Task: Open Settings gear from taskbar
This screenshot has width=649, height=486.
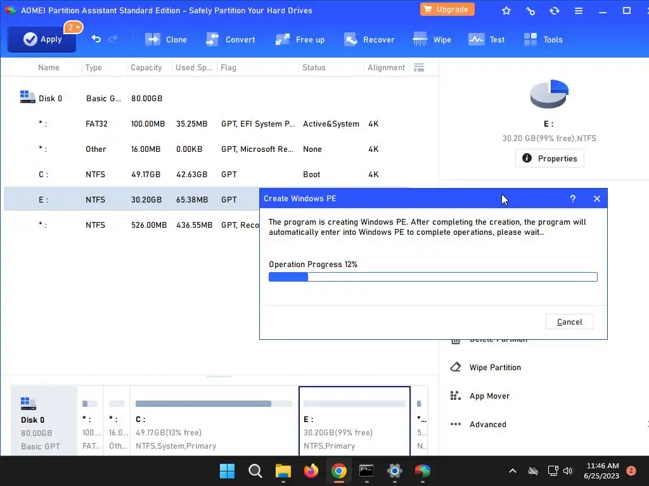Action: tap(394, 471)
